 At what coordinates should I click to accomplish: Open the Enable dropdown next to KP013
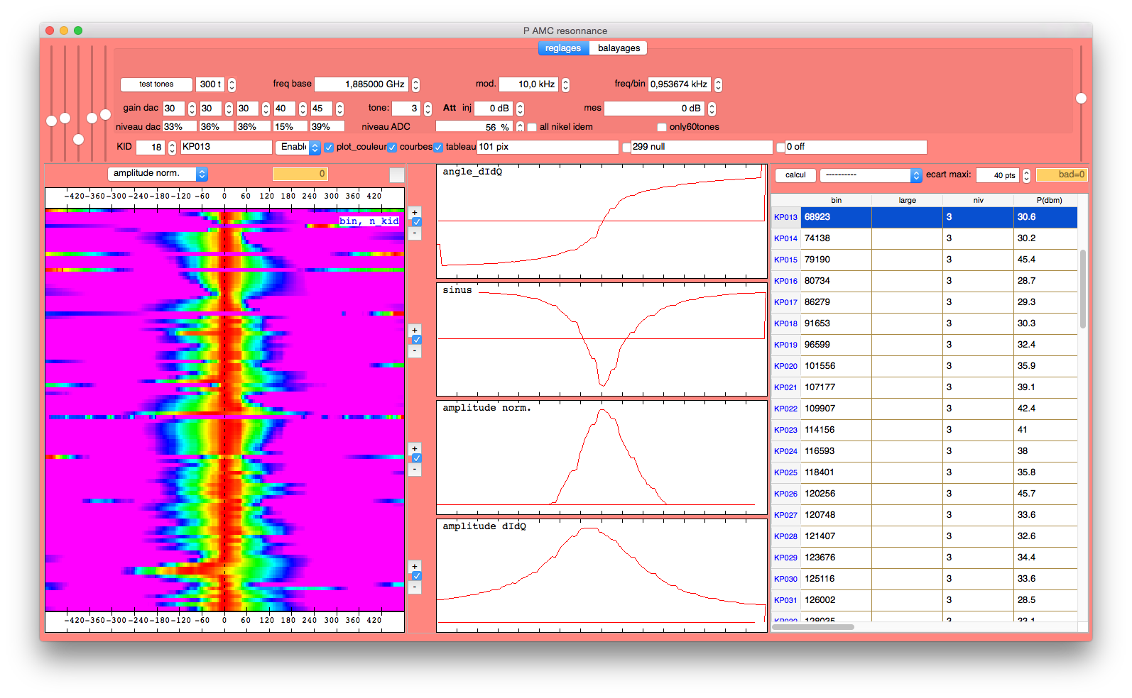(x=300, y=147)
